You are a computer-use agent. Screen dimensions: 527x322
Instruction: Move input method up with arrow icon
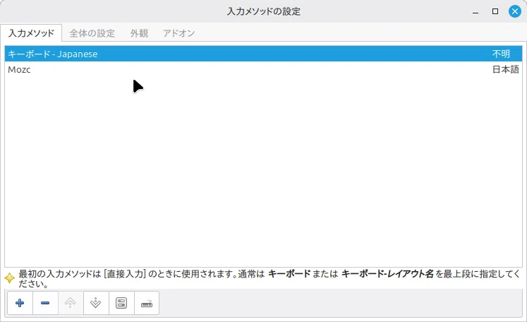[x=71, y=303]
